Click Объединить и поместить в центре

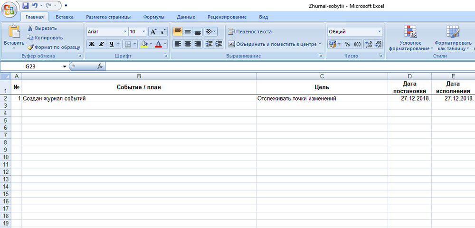[272, 44]
